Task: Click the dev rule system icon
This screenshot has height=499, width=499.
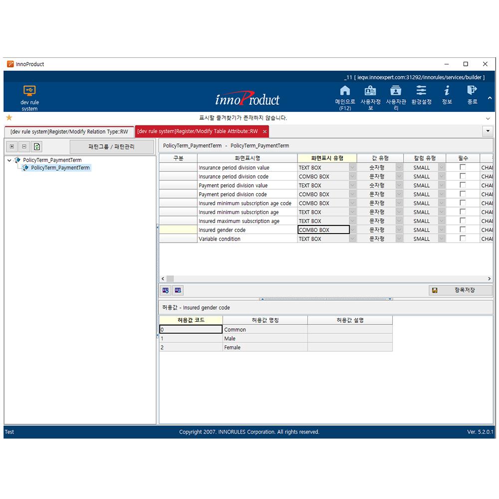Action: (29, 96)
